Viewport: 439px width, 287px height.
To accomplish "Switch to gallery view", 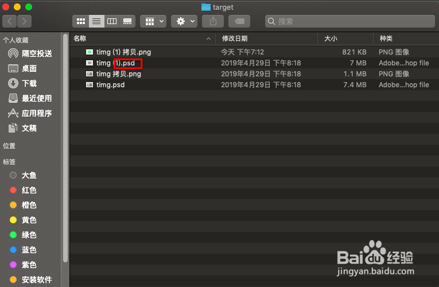I will 127,21.
